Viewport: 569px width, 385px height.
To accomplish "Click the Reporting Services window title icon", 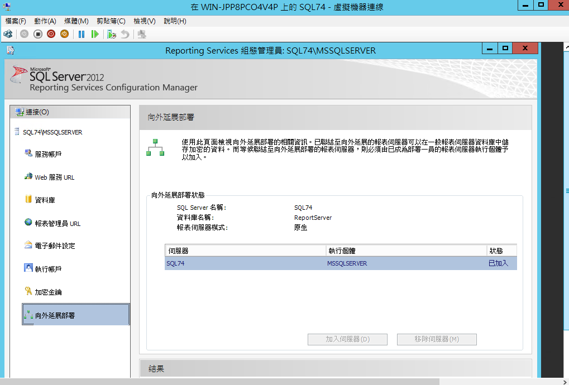I will pyautogui.click(x=11, y=50).
